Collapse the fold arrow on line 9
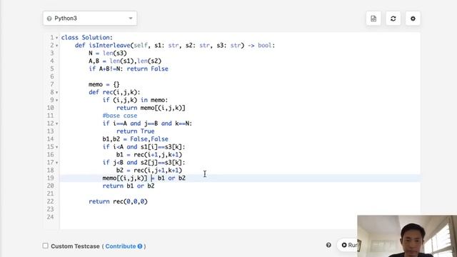457x257 pixels. point(57,100)
